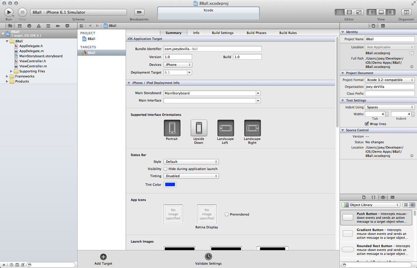The width and height of the screenshot is (417, 268).
Task: Toggle Landscape Left orientation button
Action: pyautogui.click(x=226, y=128)
